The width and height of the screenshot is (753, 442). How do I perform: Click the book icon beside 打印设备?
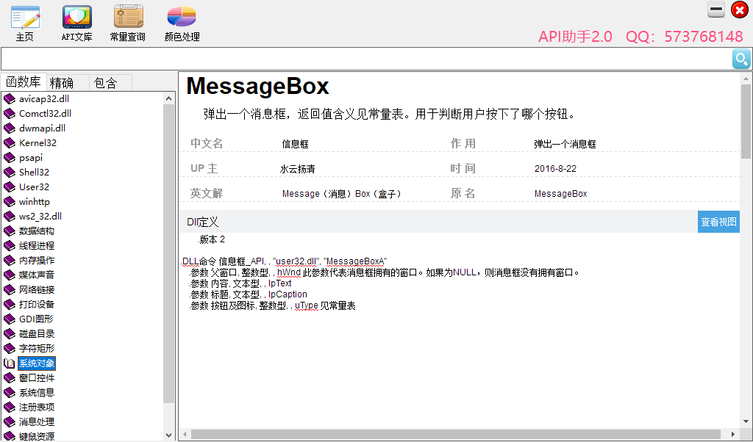coord(10,305)
